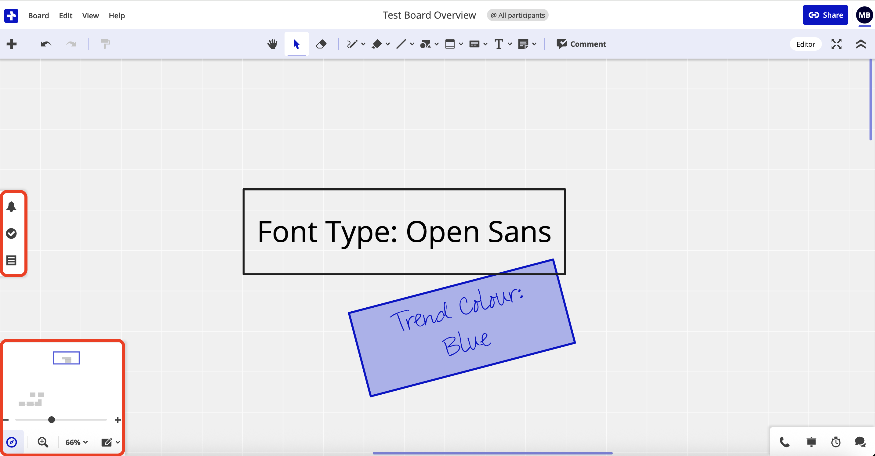Toggle the minimap compass button

pyautogui.click(x=12, y=442)
